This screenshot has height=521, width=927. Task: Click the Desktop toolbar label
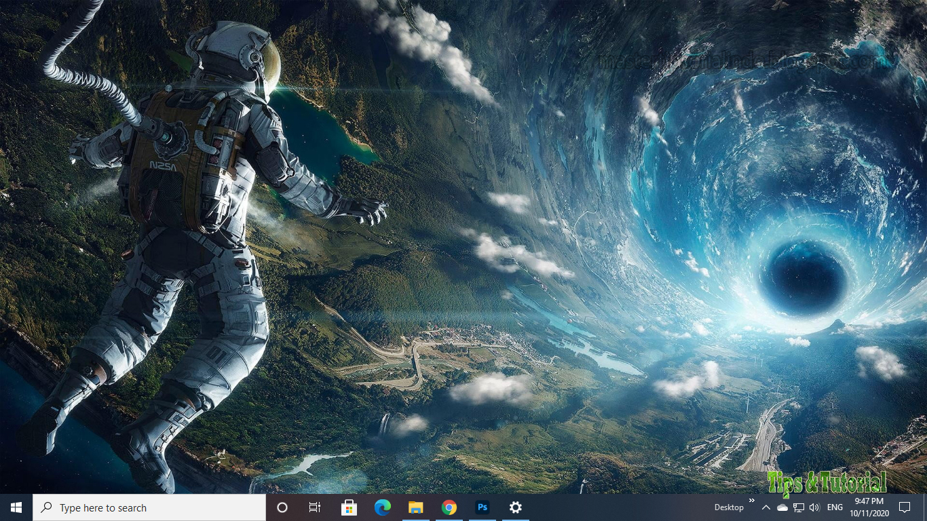coord(729,507)
